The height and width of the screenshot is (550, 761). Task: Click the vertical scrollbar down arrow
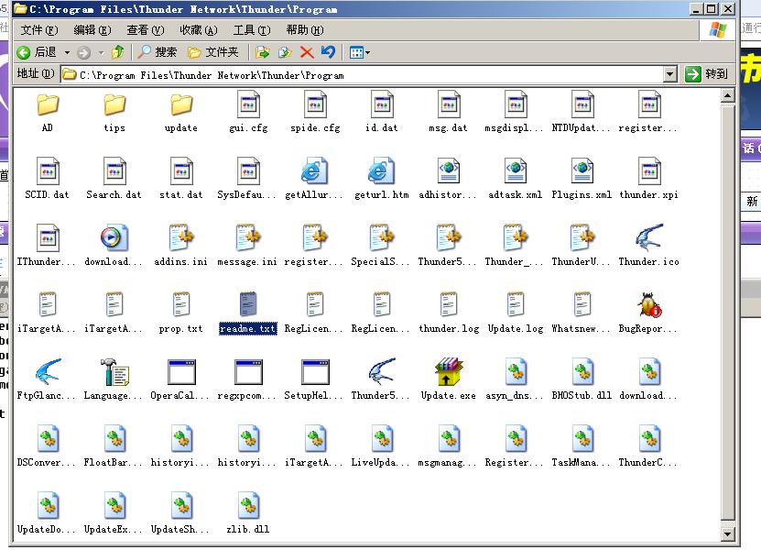(729, 533)
